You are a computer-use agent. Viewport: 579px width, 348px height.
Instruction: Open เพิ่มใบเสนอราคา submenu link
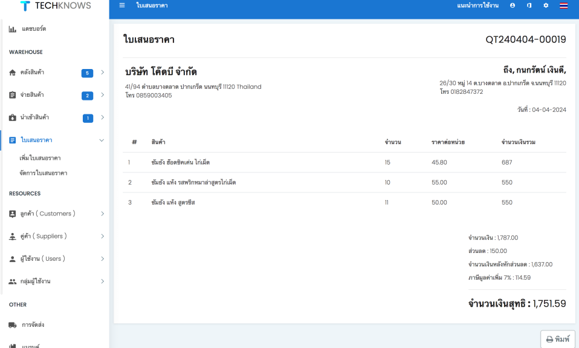tap(40, 159)
